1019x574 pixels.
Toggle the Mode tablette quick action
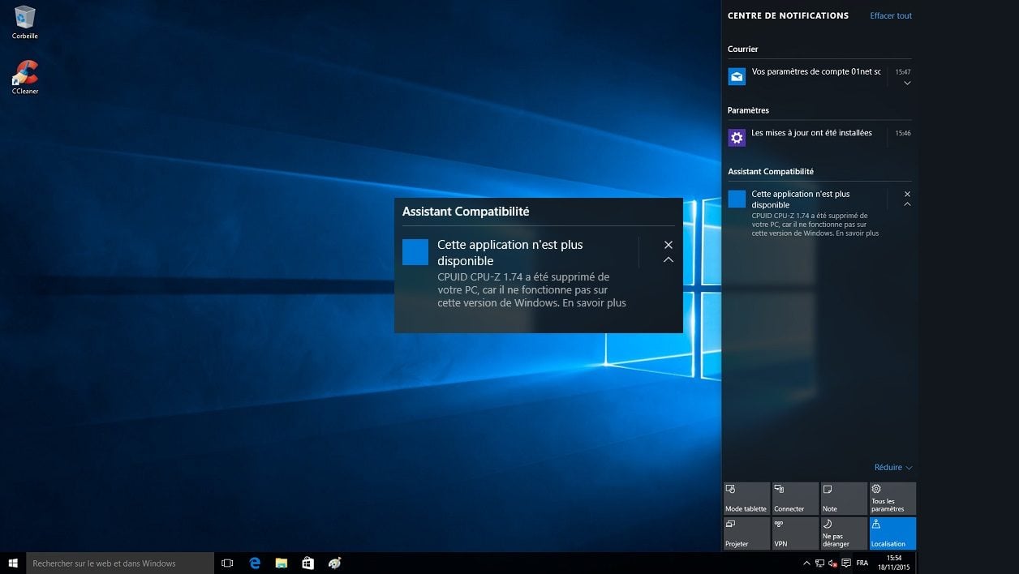(x=746, y=499)
